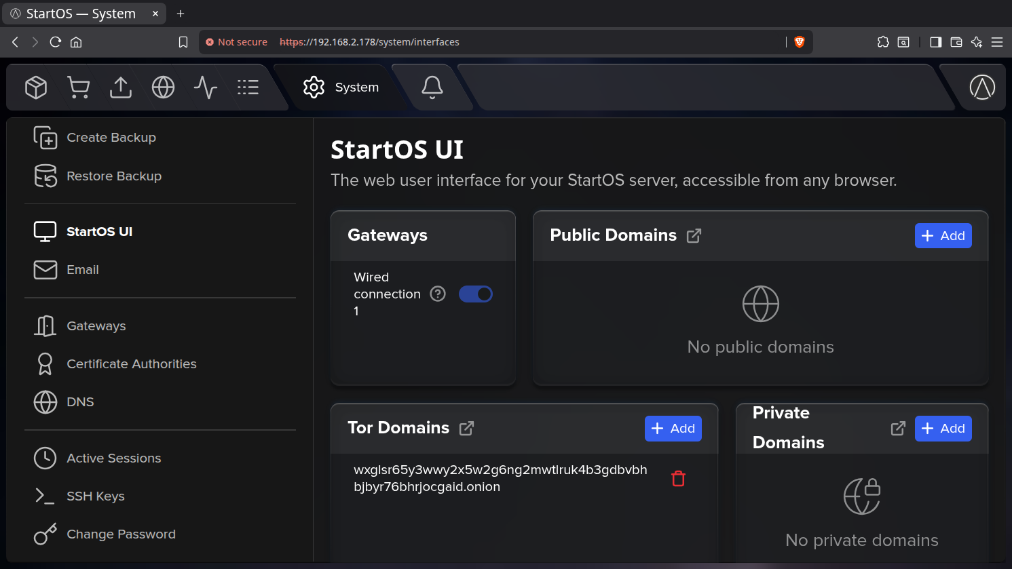Delete the .onion Tor domain

678,478
